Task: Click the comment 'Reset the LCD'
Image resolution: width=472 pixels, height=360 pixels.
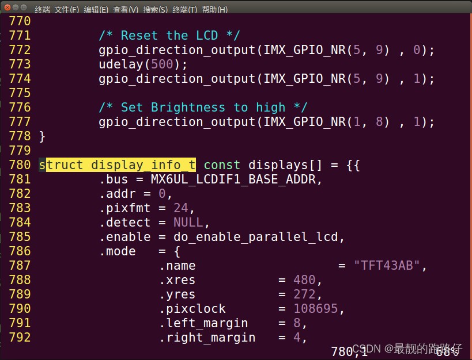Action: pyautogui.click(x=169, y=36)
